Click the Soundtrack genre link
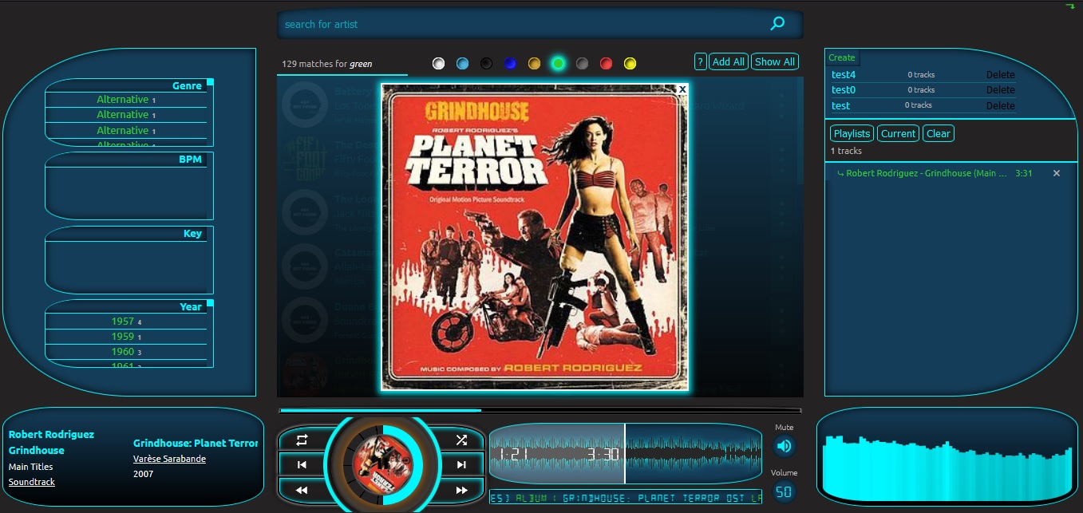 click(x=32, y=482)
